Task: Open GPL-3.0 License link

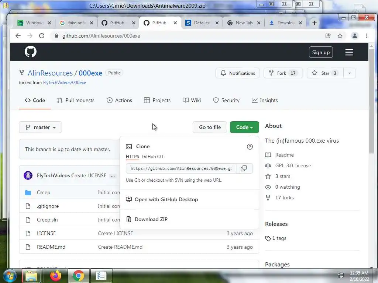Action: (293, 165)
